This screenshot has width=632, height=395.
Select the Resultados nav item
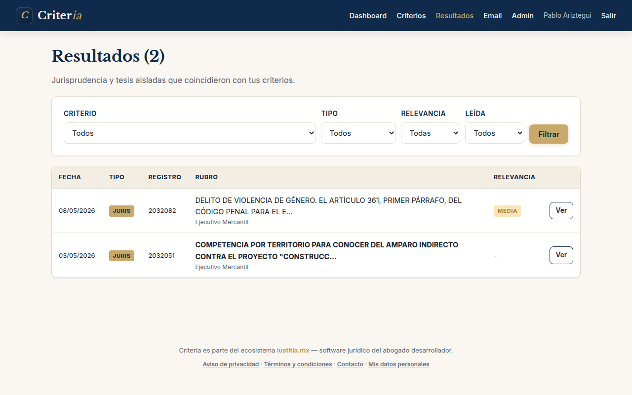454,16
